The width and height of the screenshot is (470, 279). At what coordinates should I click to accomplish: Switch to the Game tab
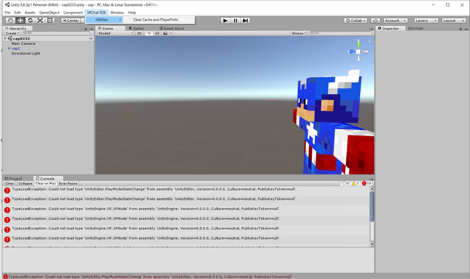click(136, 29)
